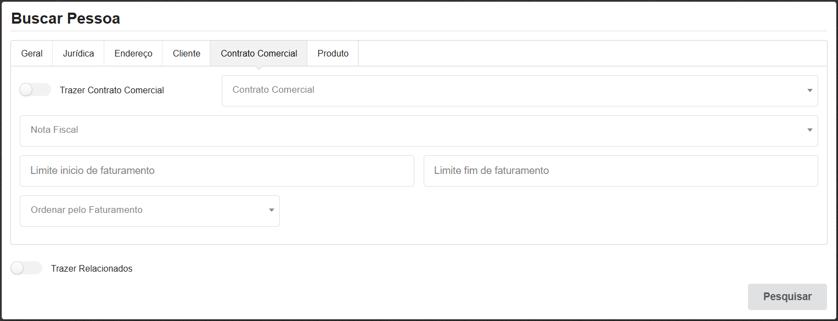Click the arrow icon in Contrato Comercial dropdown
Screen dimensions: 838x321
coord(809,91)
